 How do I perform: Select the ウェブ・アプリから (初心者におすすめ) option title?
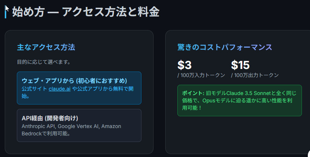tap(74, 81)
